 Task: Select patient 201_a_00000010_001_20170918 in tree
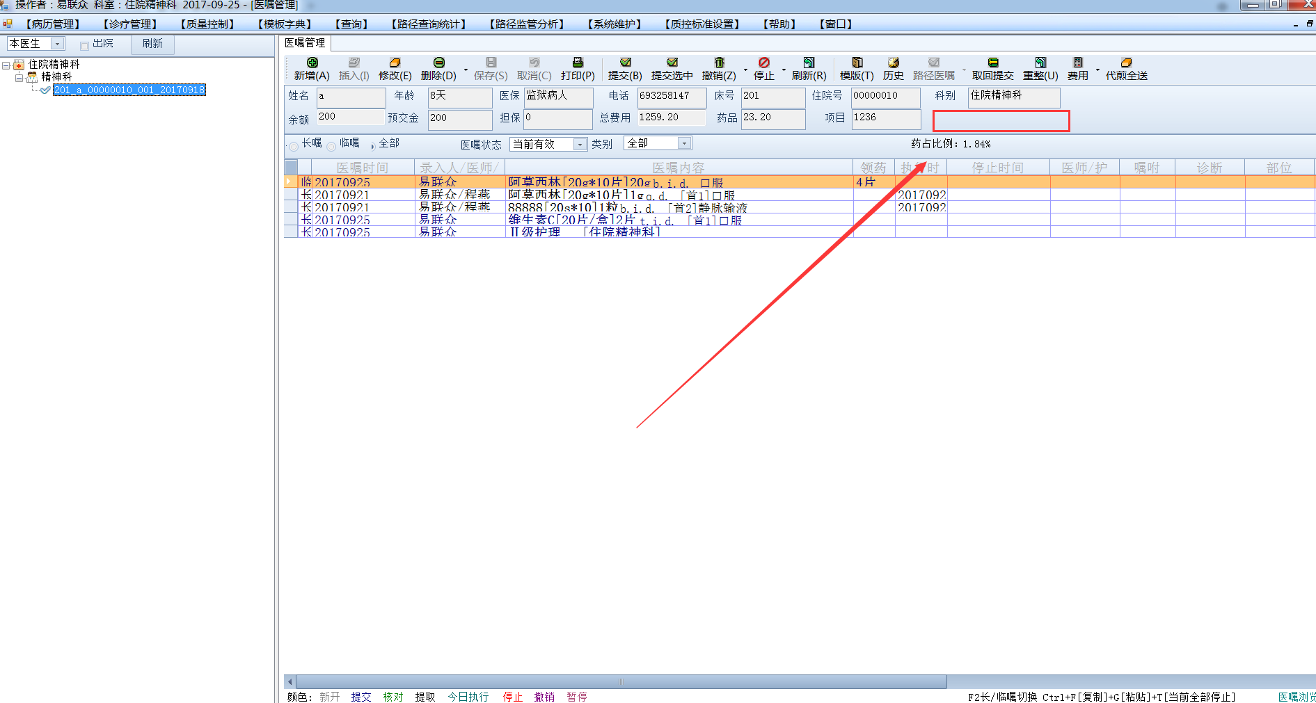(129, 90)
